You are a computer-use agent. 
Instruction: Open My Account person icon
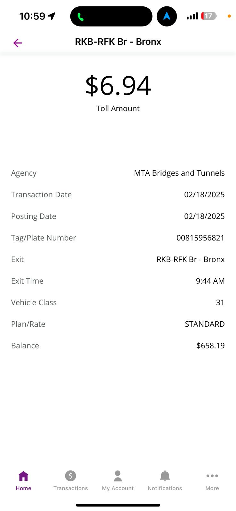click(x=118, y=476)
